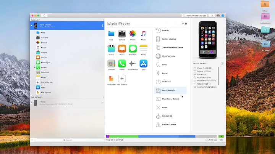Collapse the Mario iPhone device tree

point(32,26)
